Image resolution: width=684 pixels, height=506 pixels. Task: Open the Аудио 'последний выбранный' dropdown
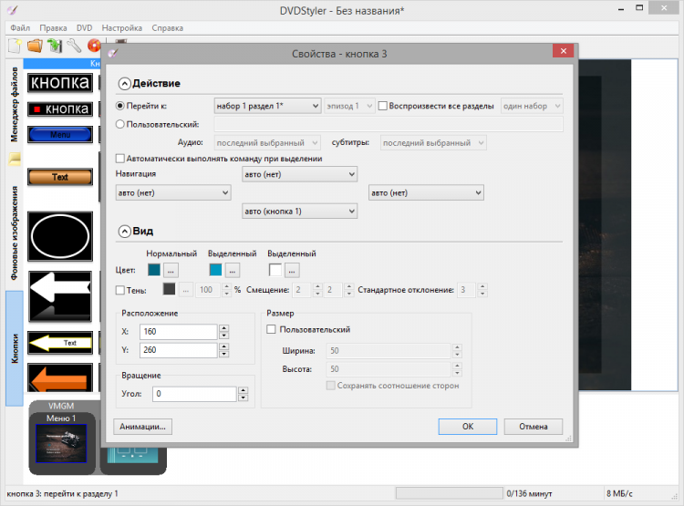point(267,142)
